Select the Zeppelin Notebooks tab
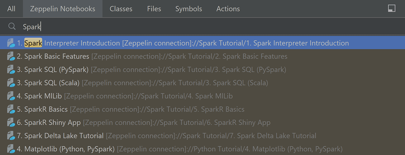Viewport: 405px width, 155px height. click(63, 9)
